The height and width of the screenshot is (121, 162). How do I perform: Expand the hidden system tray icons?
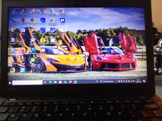click(117, 81)
